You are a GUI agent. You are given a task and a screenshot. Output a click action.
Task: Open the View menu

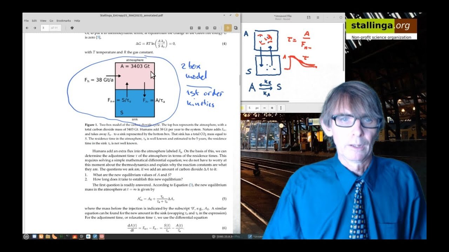coord(43,21)
